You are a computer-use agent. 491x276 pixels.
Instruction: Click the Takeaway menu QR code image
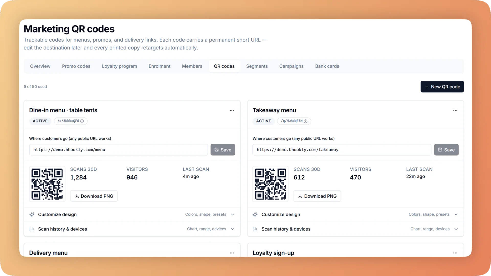click(x=271, y=184)
